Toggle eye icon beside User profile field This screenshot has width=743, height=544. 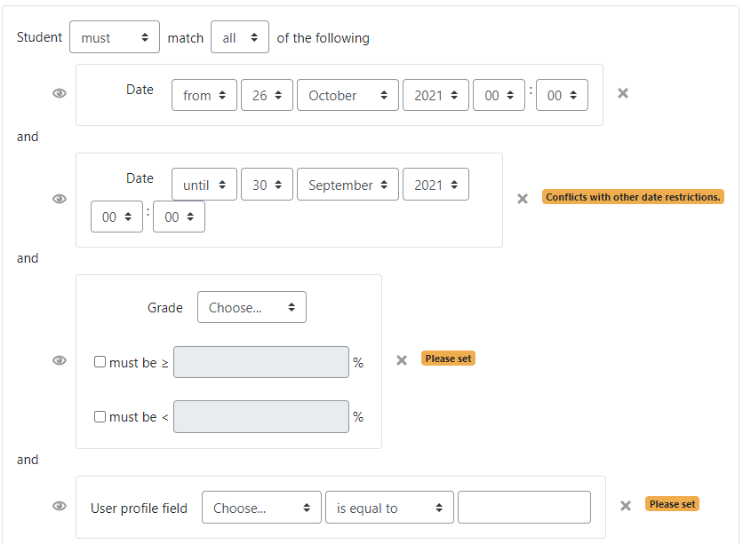click(60, 506)
